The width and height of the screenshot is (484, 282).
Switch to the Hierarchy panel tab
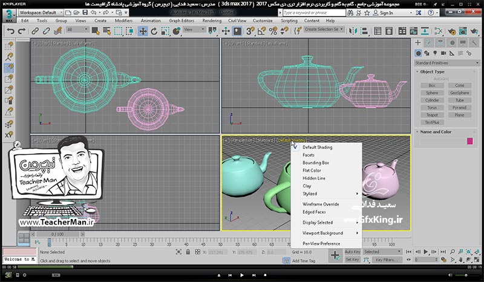click(x=440, y=43)
